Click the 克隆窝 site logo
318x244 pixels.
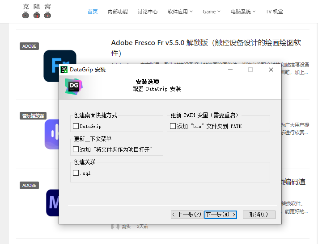click(37, 11)
